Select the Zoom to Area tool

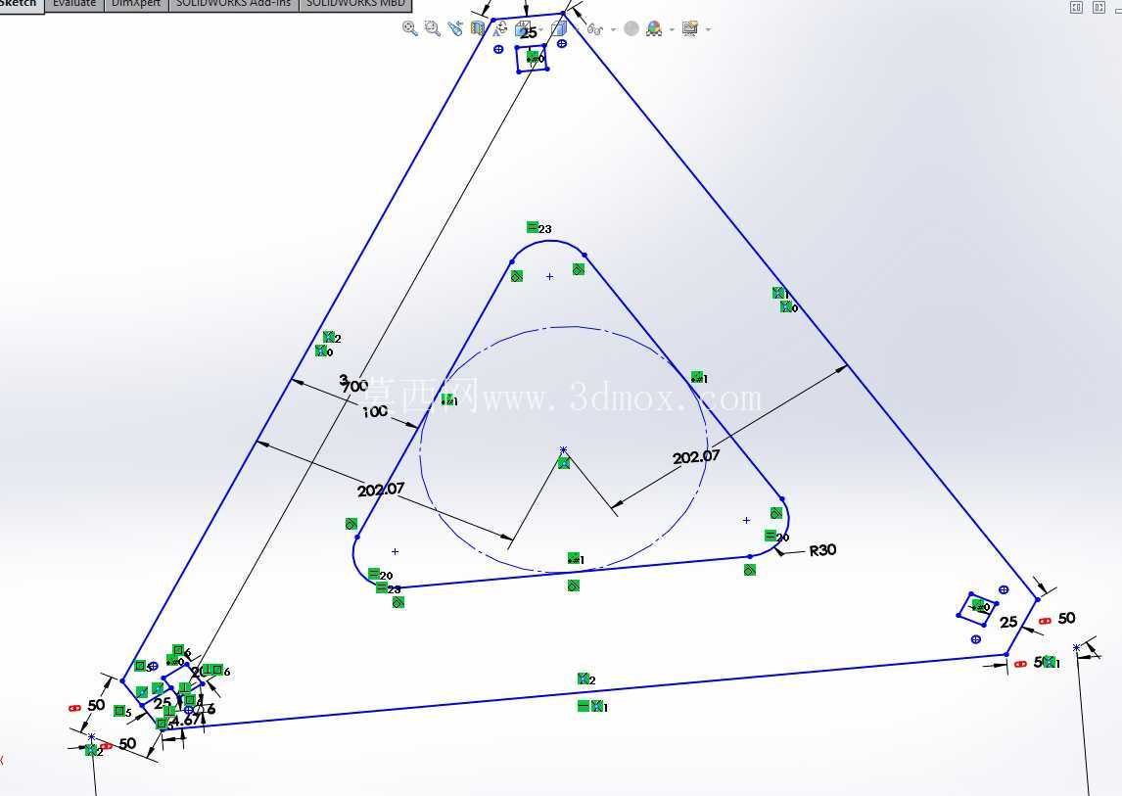pos(432,28)
